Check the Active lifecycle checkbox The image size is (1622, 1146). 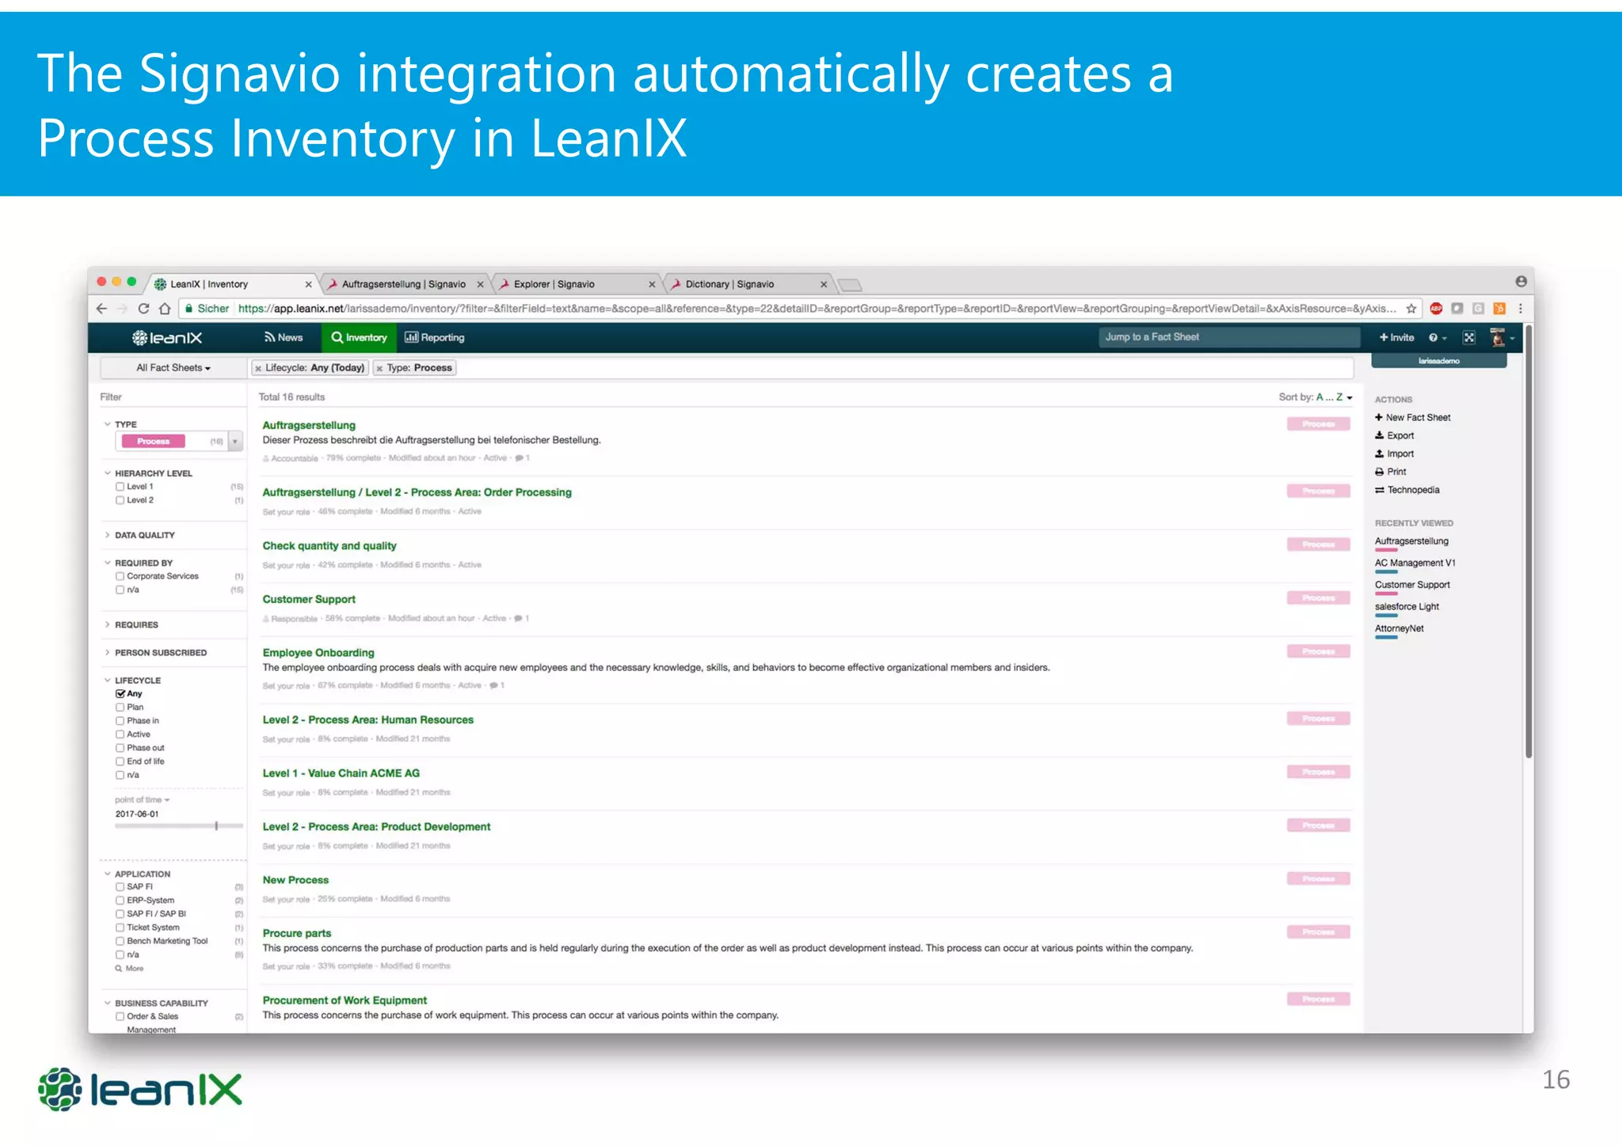(x=120, y=734)
